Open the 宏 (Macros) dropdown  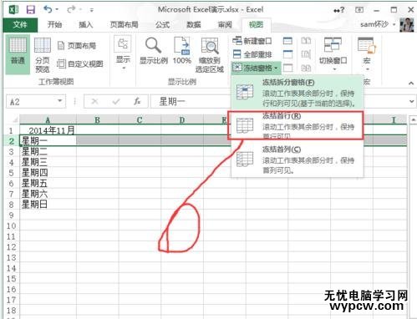[367, 54]
